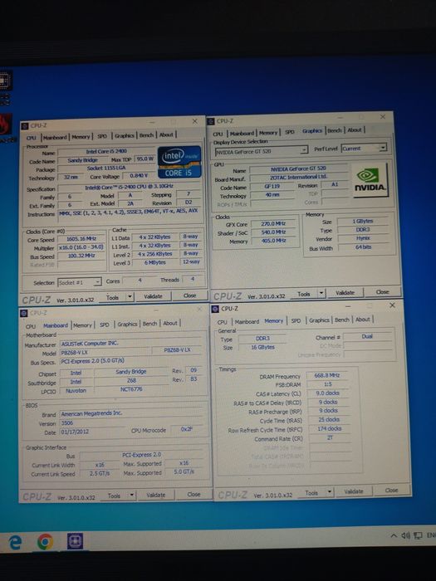Open the Bench tab in the CPU window
The width and height of the screenshot is (436, 581).
click(x=146, y=134)
